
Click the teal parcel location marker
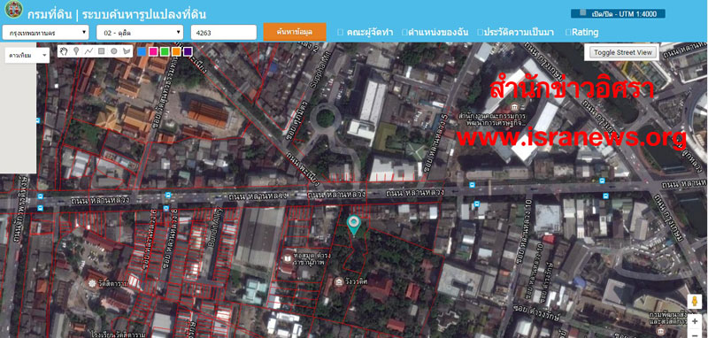tap(353, 226)
